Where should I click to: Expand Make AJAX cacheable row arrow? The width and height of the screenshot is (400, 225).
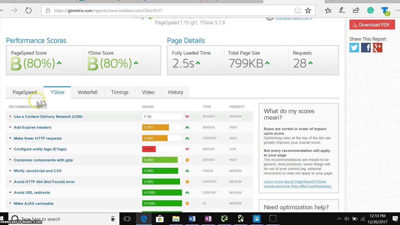coord(10,203)
